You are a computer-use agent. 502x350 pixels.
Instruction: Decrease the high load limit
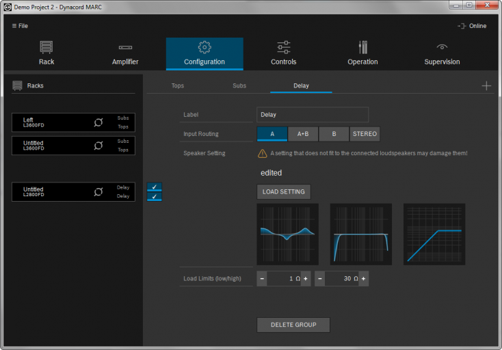click(320, 279)
